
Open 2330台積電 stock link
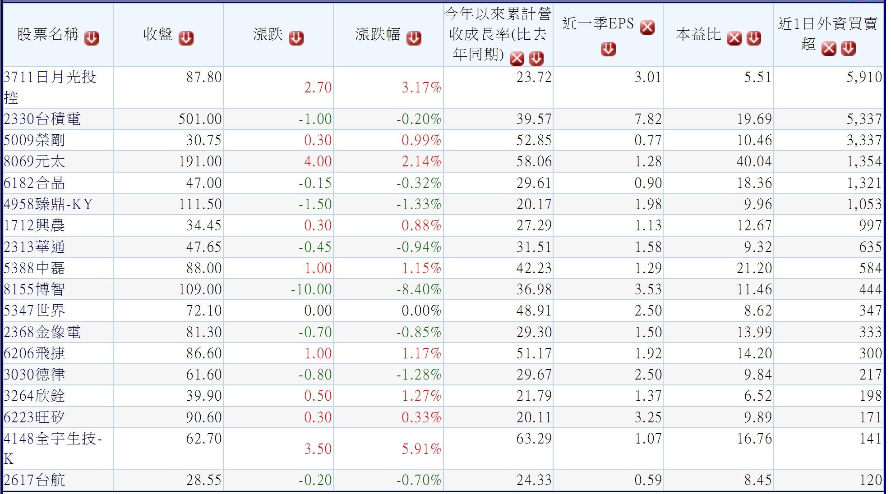(x=42, y=119)
